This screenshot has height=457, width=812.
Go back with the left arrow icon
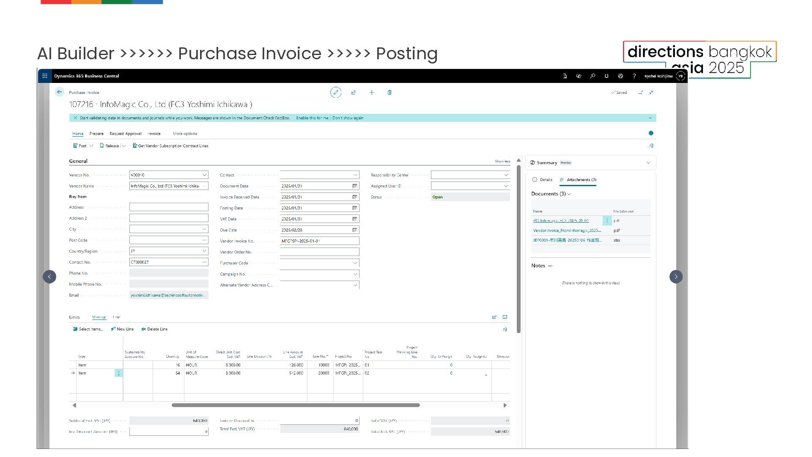(x=59, y=92)
